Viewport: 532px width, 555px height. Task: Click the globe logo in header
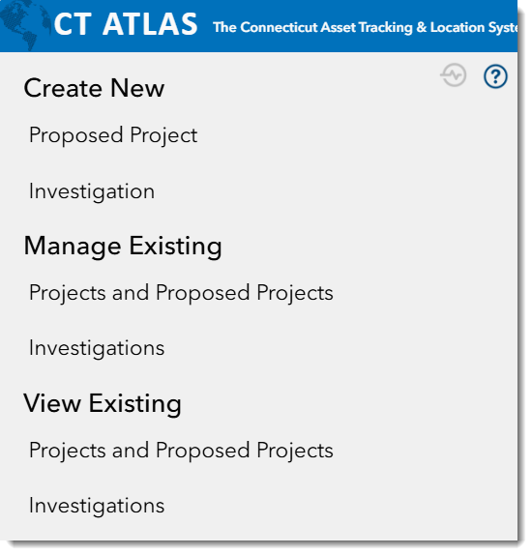click(24, 25)
